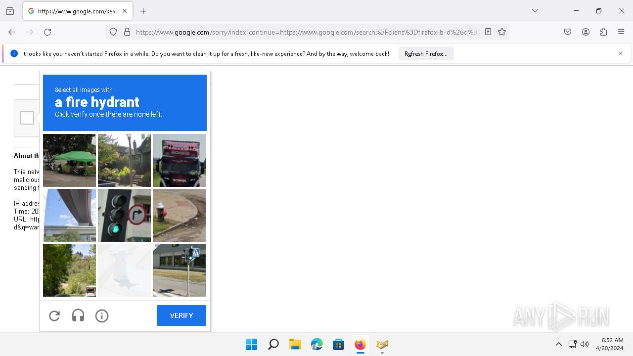Image resolution: width=633 pixels, height=356 pixels.
Task: Select the garden stairs image tile
Action: coord(124,160)
